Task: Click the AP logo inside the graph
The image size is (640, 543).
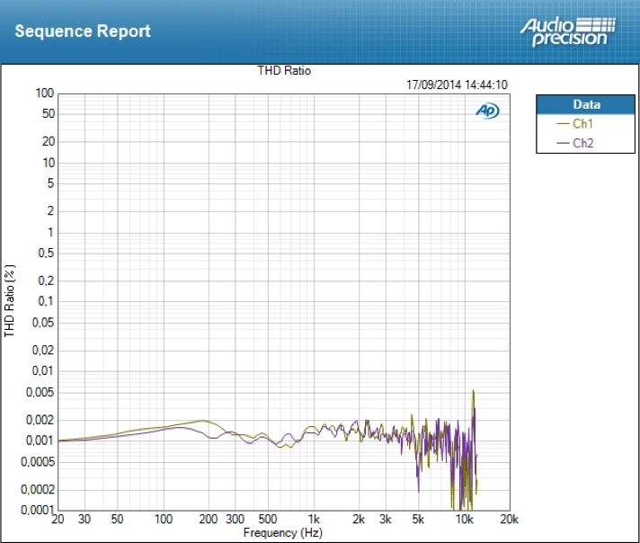Action: pos(487,111)
